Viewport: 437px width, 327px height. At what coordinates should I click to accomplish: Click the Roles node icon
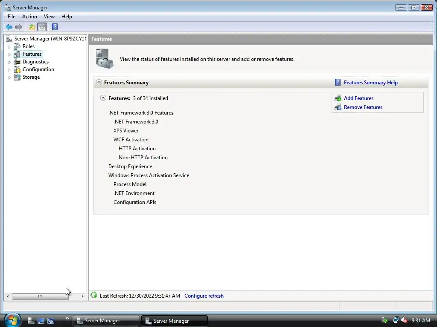pyautogui.click(x=17, y=46)
